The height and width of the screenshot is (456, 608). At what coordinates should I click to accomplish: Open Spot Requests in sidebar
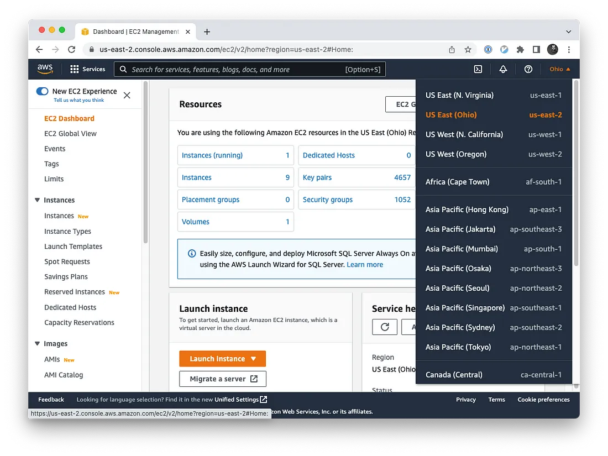[67, 262]
